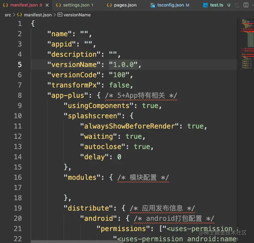Image resolution: width=254 pixels, height=243 pixels.
Task: Click the closing brace on line 15
Action: click(66, 167)
